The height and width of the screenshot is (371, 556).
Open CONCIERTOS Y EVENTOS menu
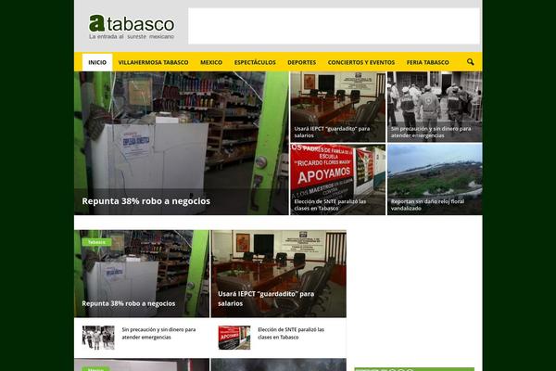[361, 62]
